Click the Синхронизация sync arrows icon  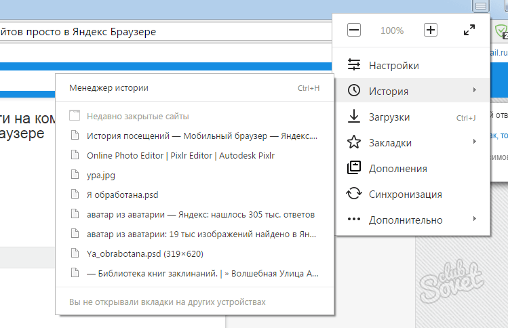coord(354,194)
